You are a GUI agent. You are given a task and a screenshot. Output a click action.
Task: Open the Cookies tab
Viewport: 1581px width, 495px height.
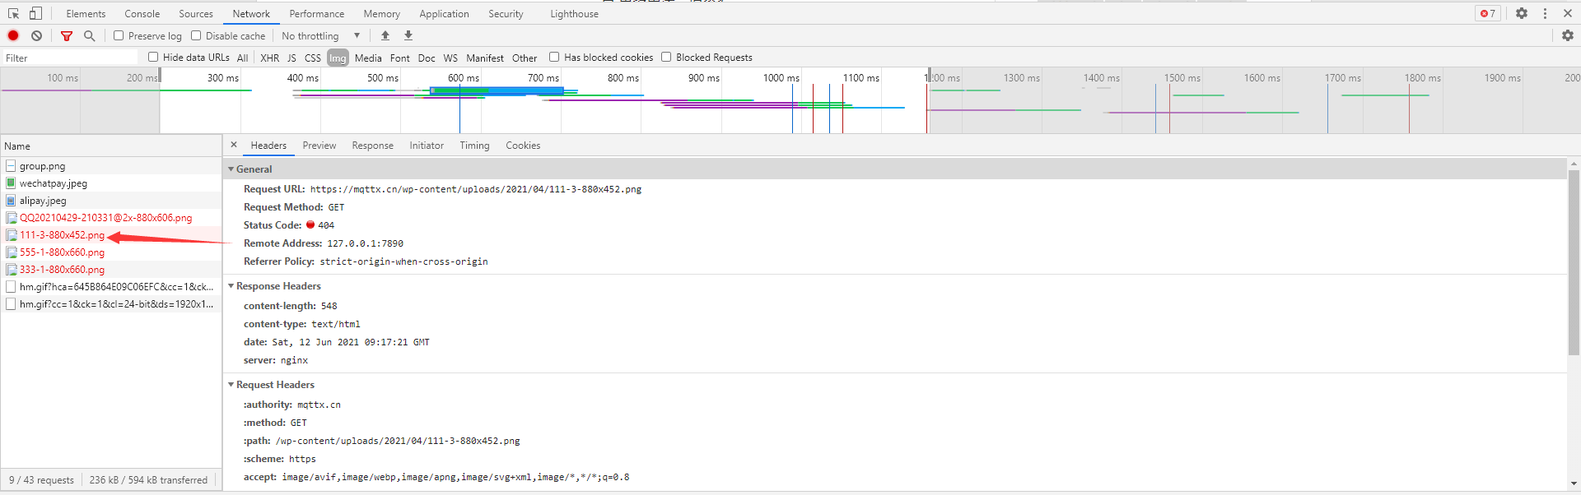523,145
